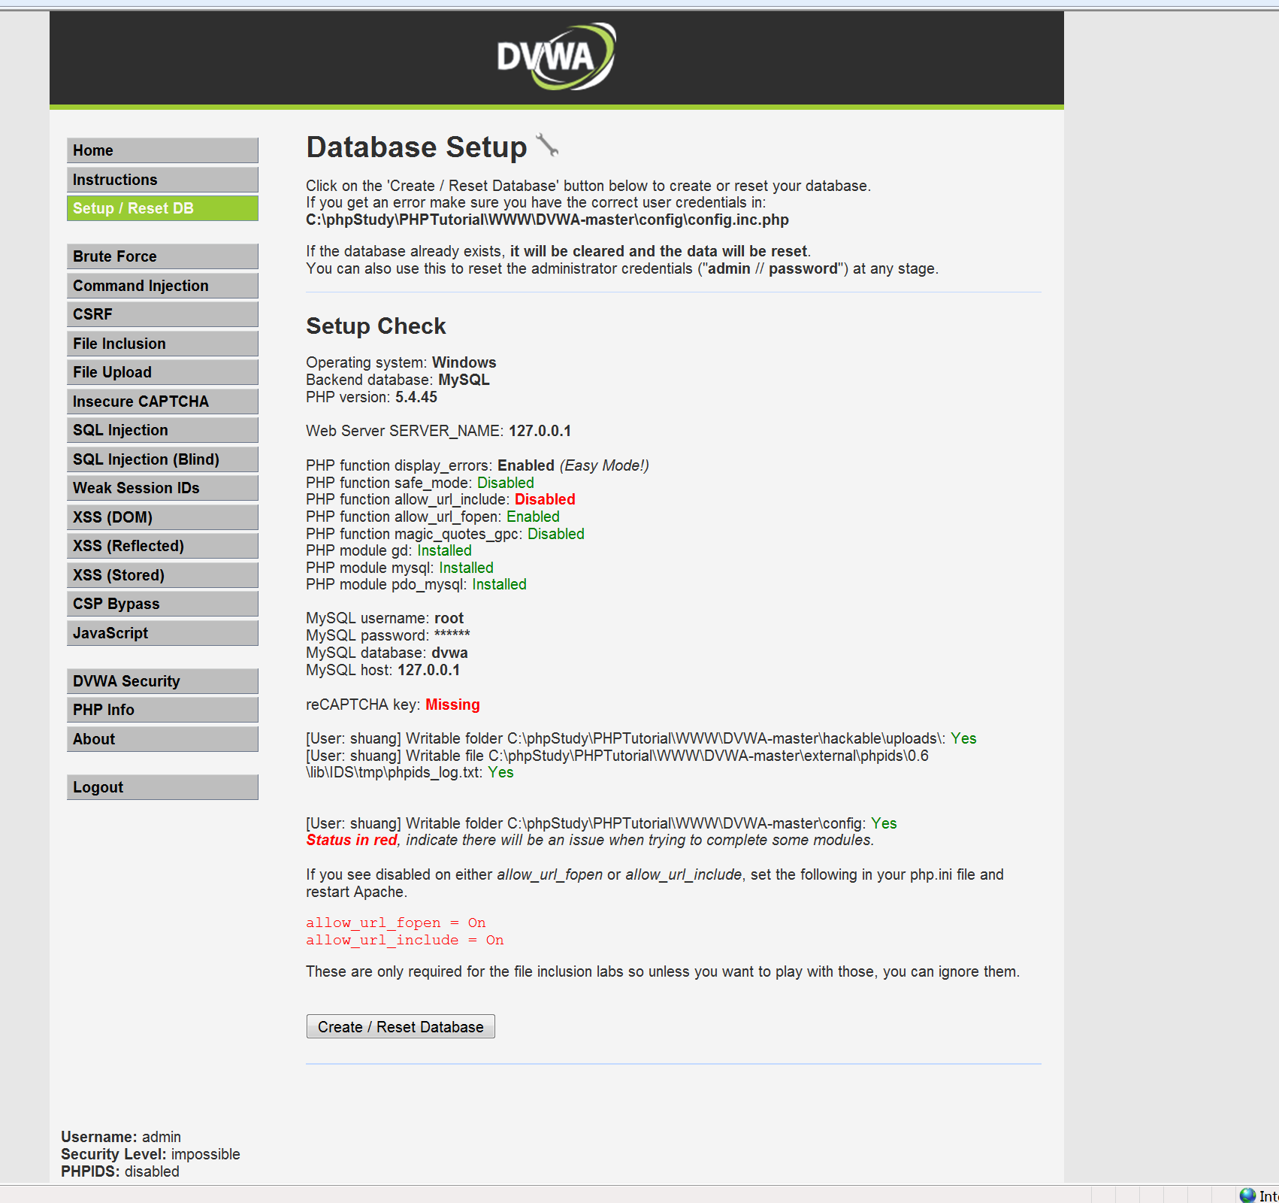This screenshot has height=1203, width=1279.
Task: Open XSS (Reflected) module
Action: 162,546
